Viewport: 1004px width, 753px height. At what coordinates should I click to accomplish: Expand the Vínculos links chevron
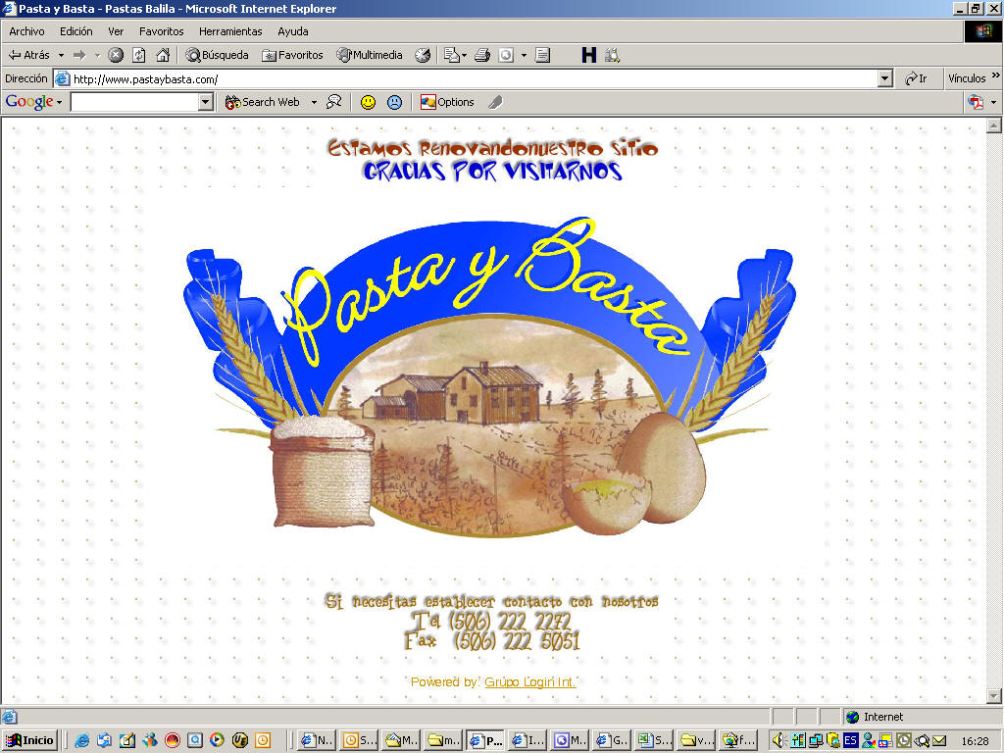[x=996, y=75]
